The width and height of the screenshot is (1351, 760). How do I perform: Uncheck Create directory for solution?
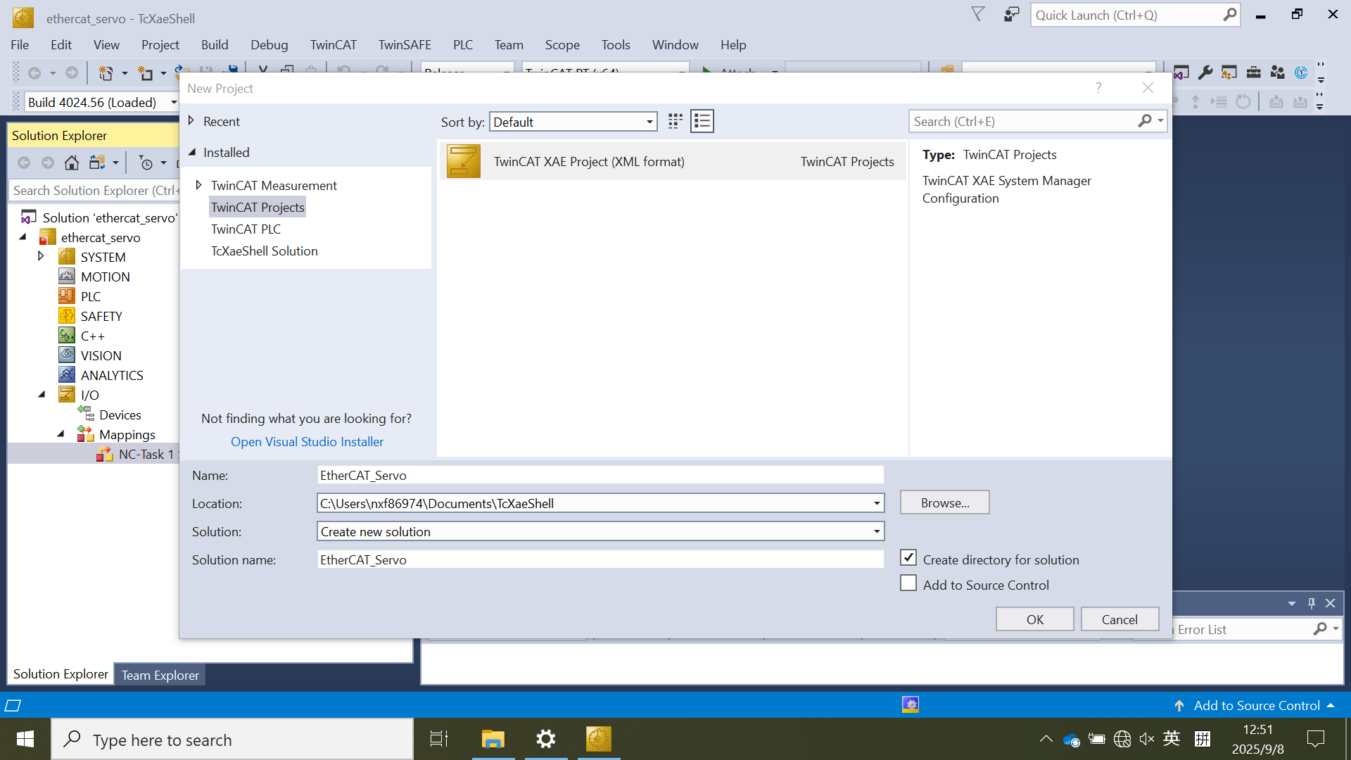[908, 558]
